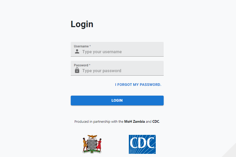Click the 'Username *' field label
This screenshot has width=236, height=157.
point(82,46)
